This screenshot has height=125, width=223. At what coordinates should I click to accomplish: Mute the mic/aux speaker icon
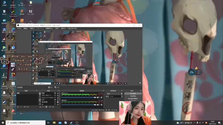coord(98,97)
